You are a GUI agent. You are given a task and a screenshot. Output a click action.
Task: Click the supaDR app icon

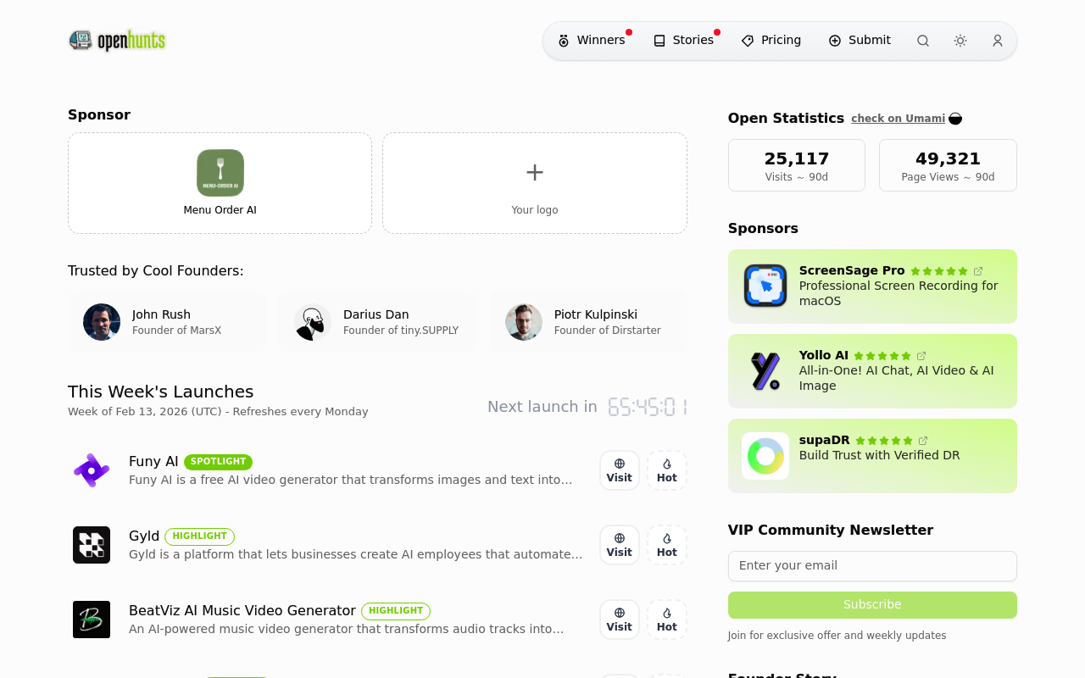[765, 456]
